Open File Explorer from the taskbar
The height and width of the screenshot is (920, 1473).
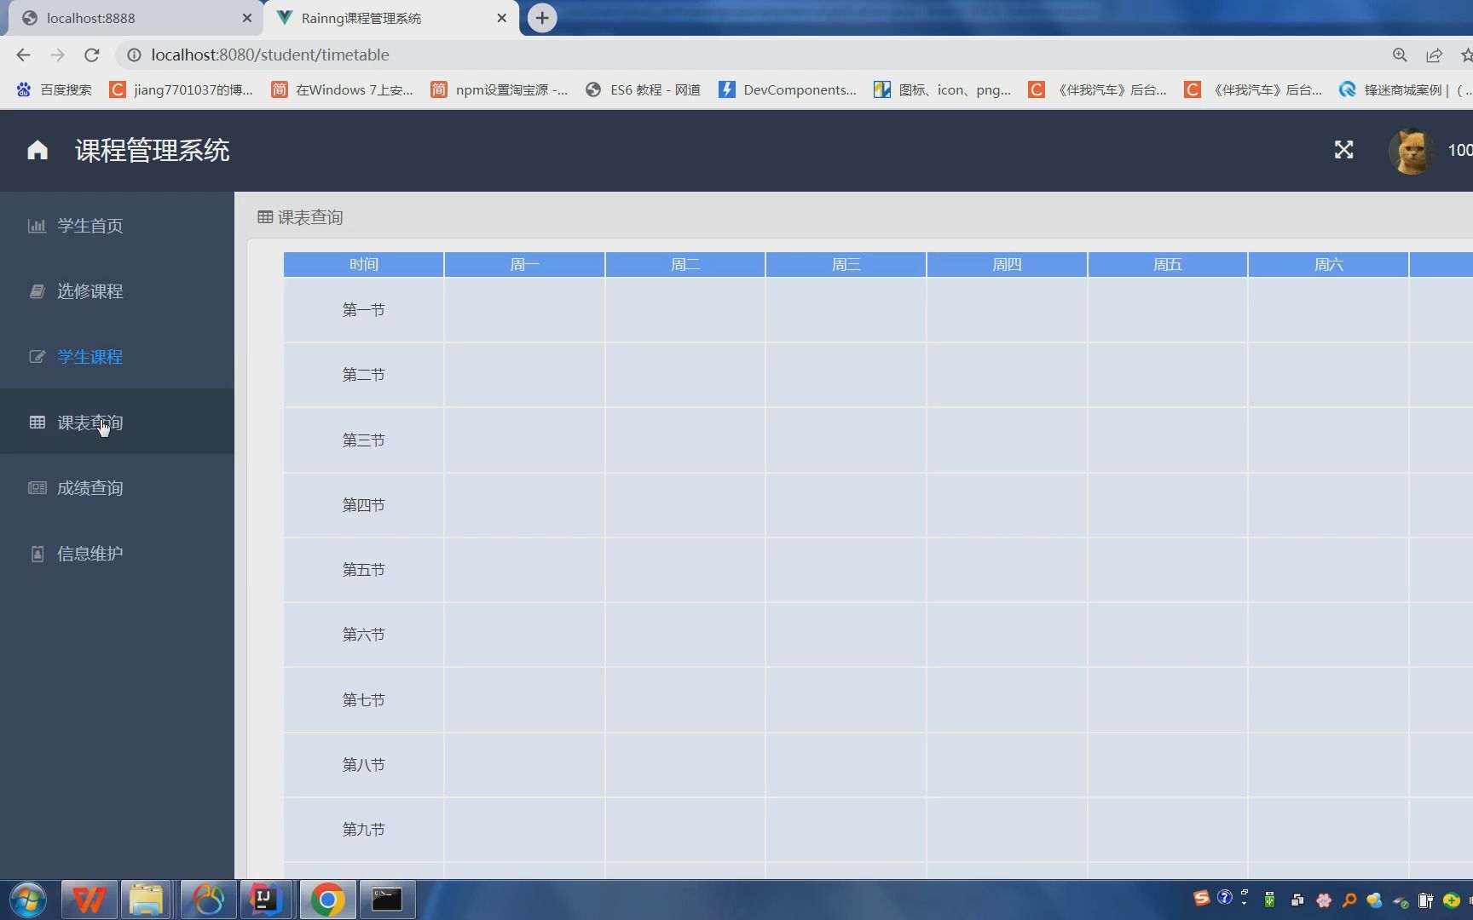[x=147, y=899]
